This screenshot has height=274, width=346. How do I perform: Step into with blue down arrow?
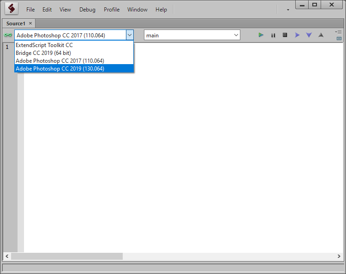309,35
